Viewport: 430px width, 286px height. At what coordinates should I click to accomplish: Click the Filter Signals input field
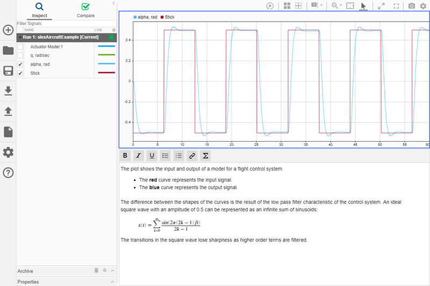pyautogui.click(x=66, y=24)
